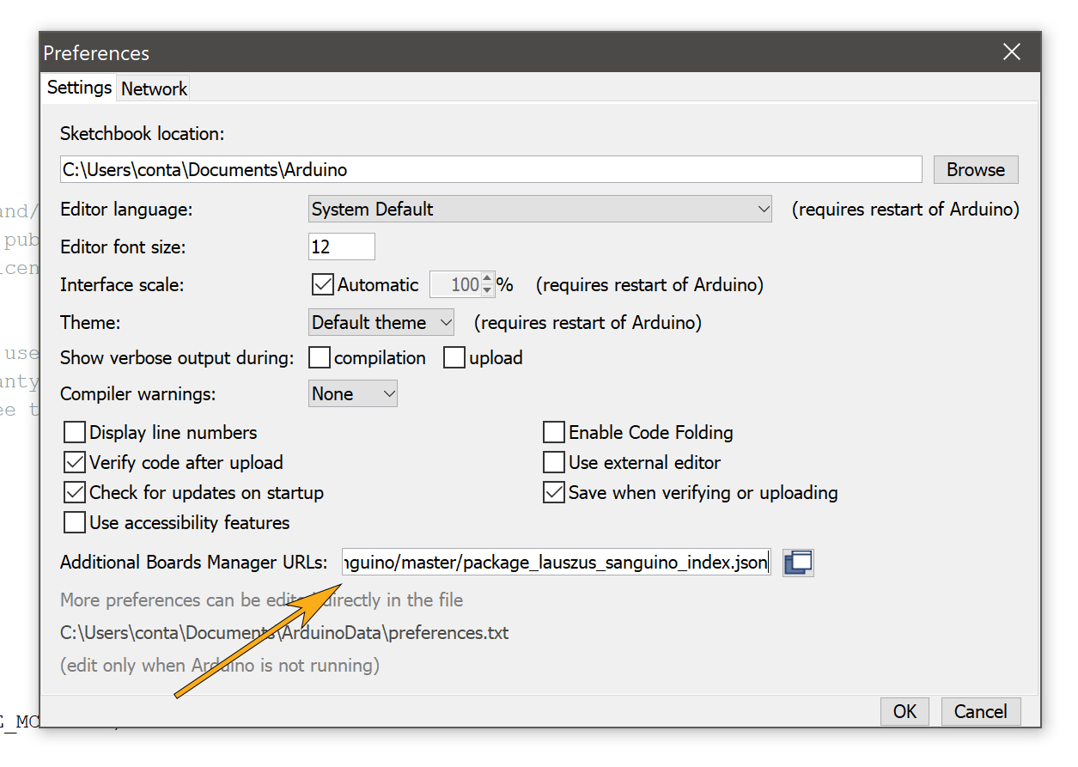Disable Verify code after upload
The height and width of the screenshot is (767, 1078).
75,462
